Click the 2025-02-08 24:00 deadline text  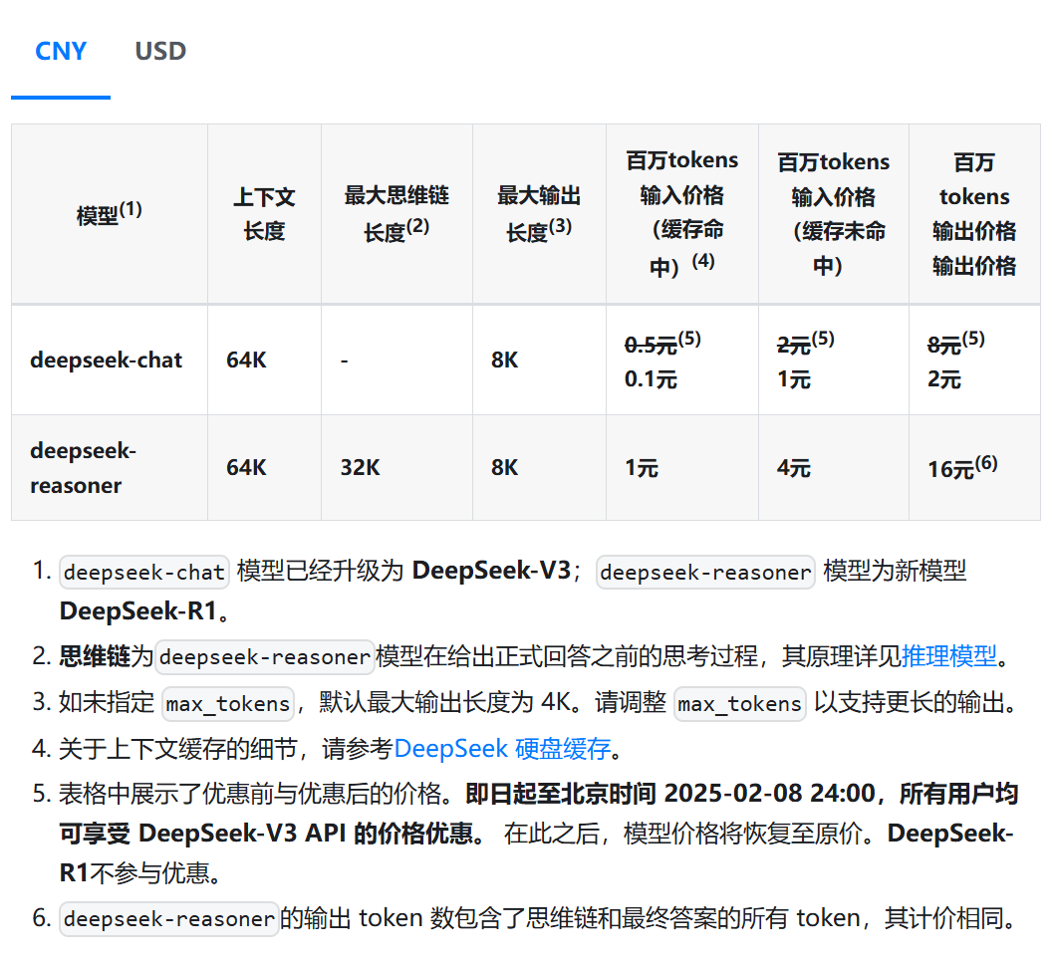(769, 794)
